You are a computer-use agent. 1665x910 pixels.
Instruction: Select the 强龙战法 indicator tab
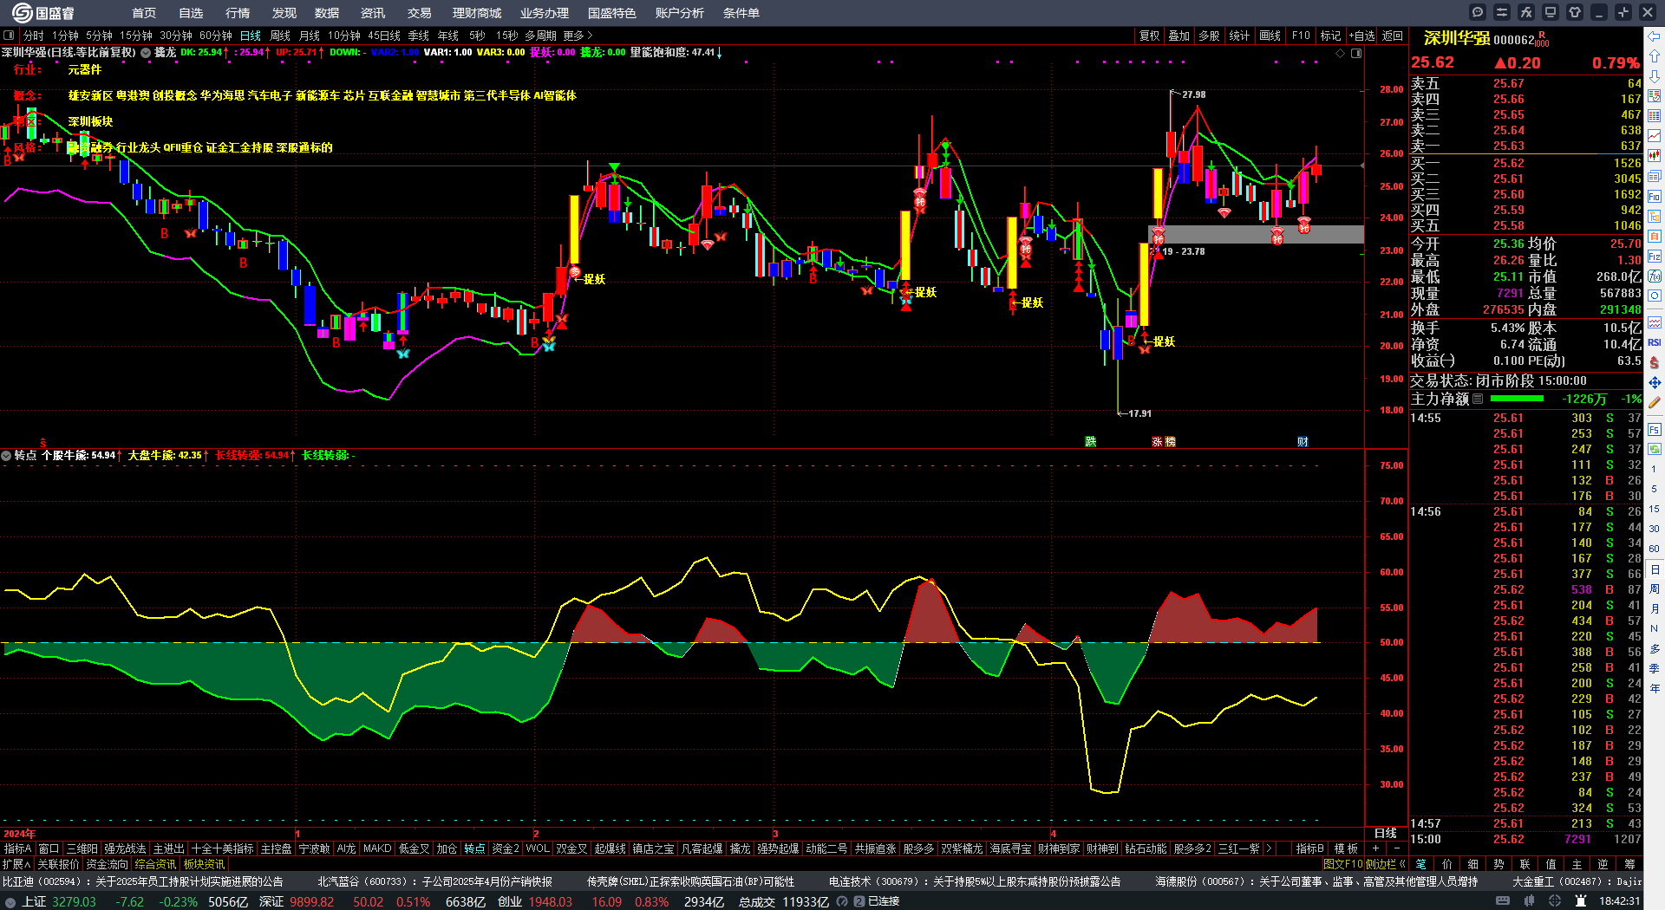pyautogui.click(x=126, y=848)
